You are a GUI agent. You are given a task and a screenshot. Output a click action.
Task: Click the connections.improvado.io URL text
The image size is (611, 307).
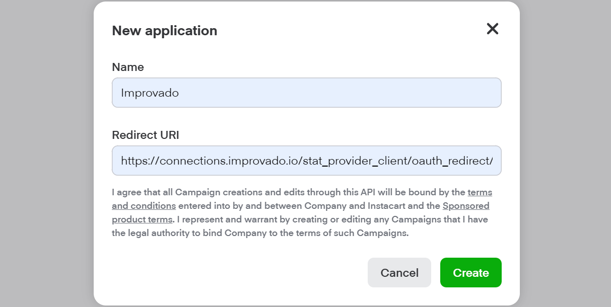coord(225,161)
